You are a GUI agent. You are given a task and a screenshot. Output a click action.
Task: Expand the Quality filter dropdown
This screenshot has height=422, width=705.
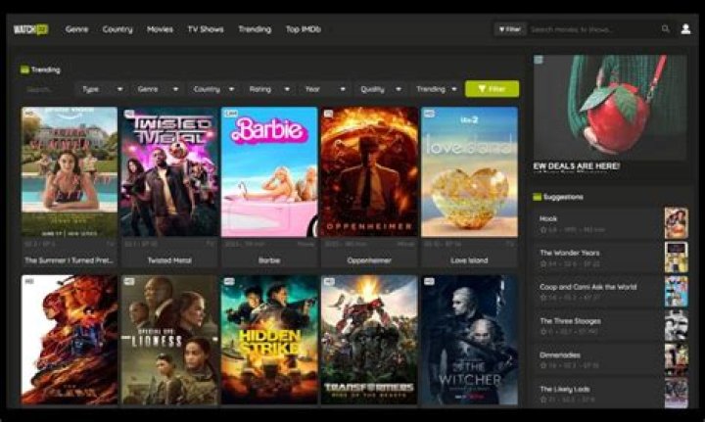click(380, 89)
